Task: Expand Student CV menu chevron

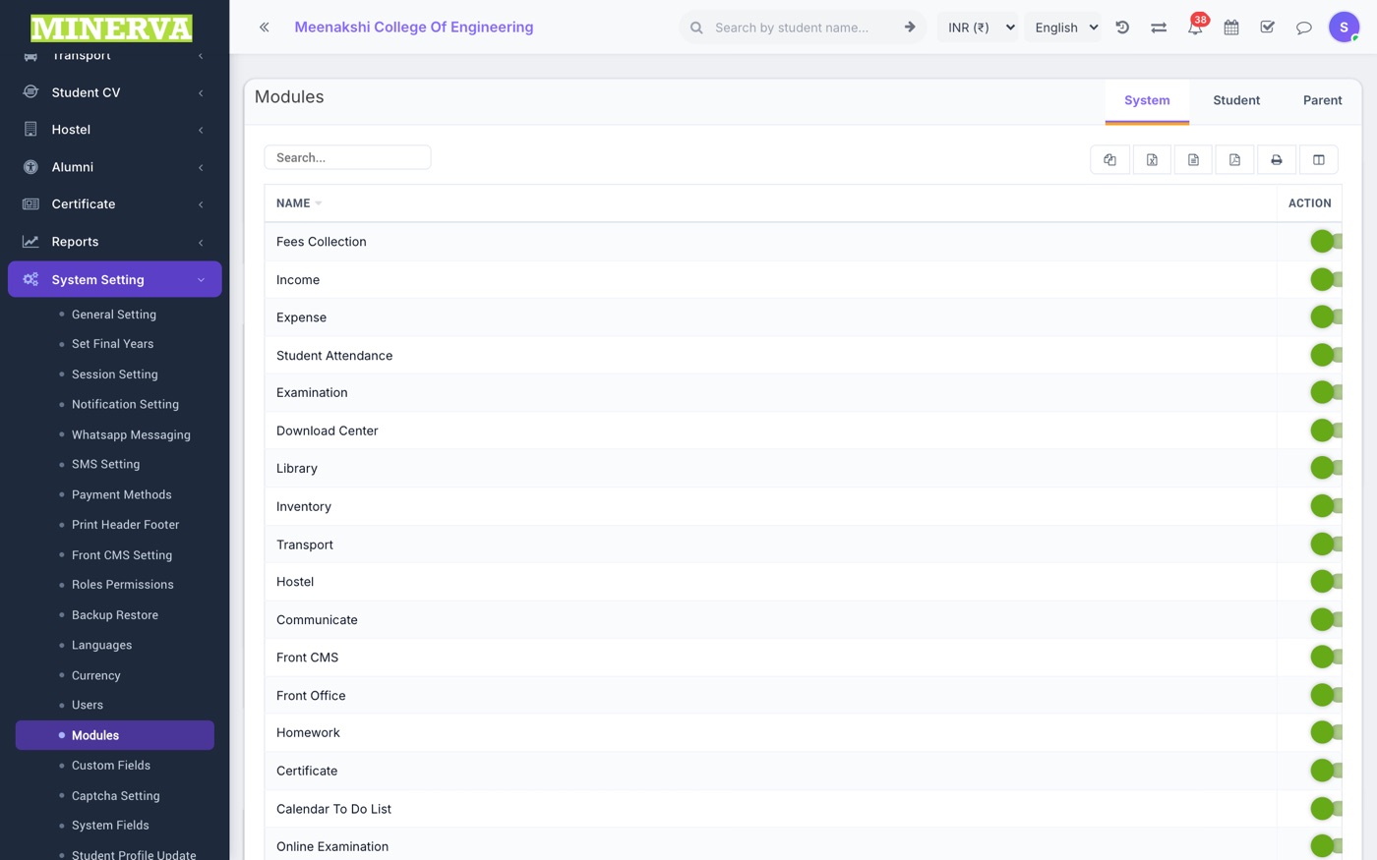Action: click(x=201, y=92)
